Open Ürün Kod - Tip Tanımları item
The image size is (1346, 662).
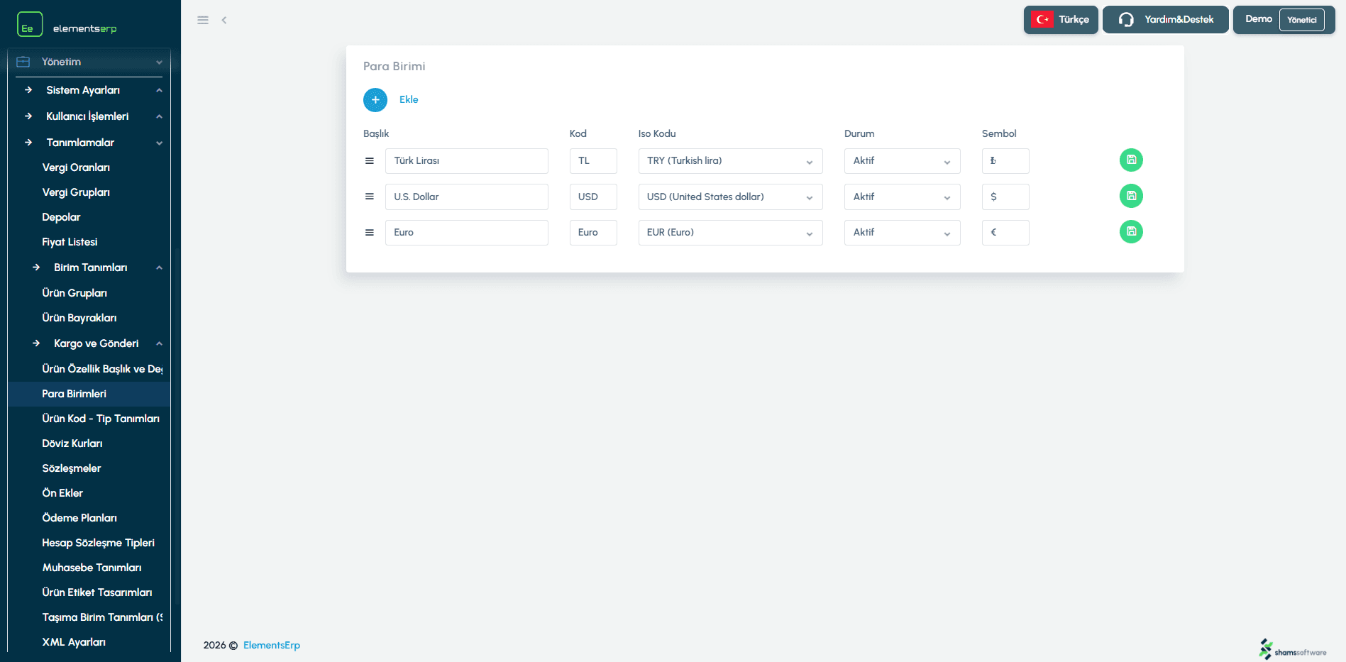tap(101, 419)
